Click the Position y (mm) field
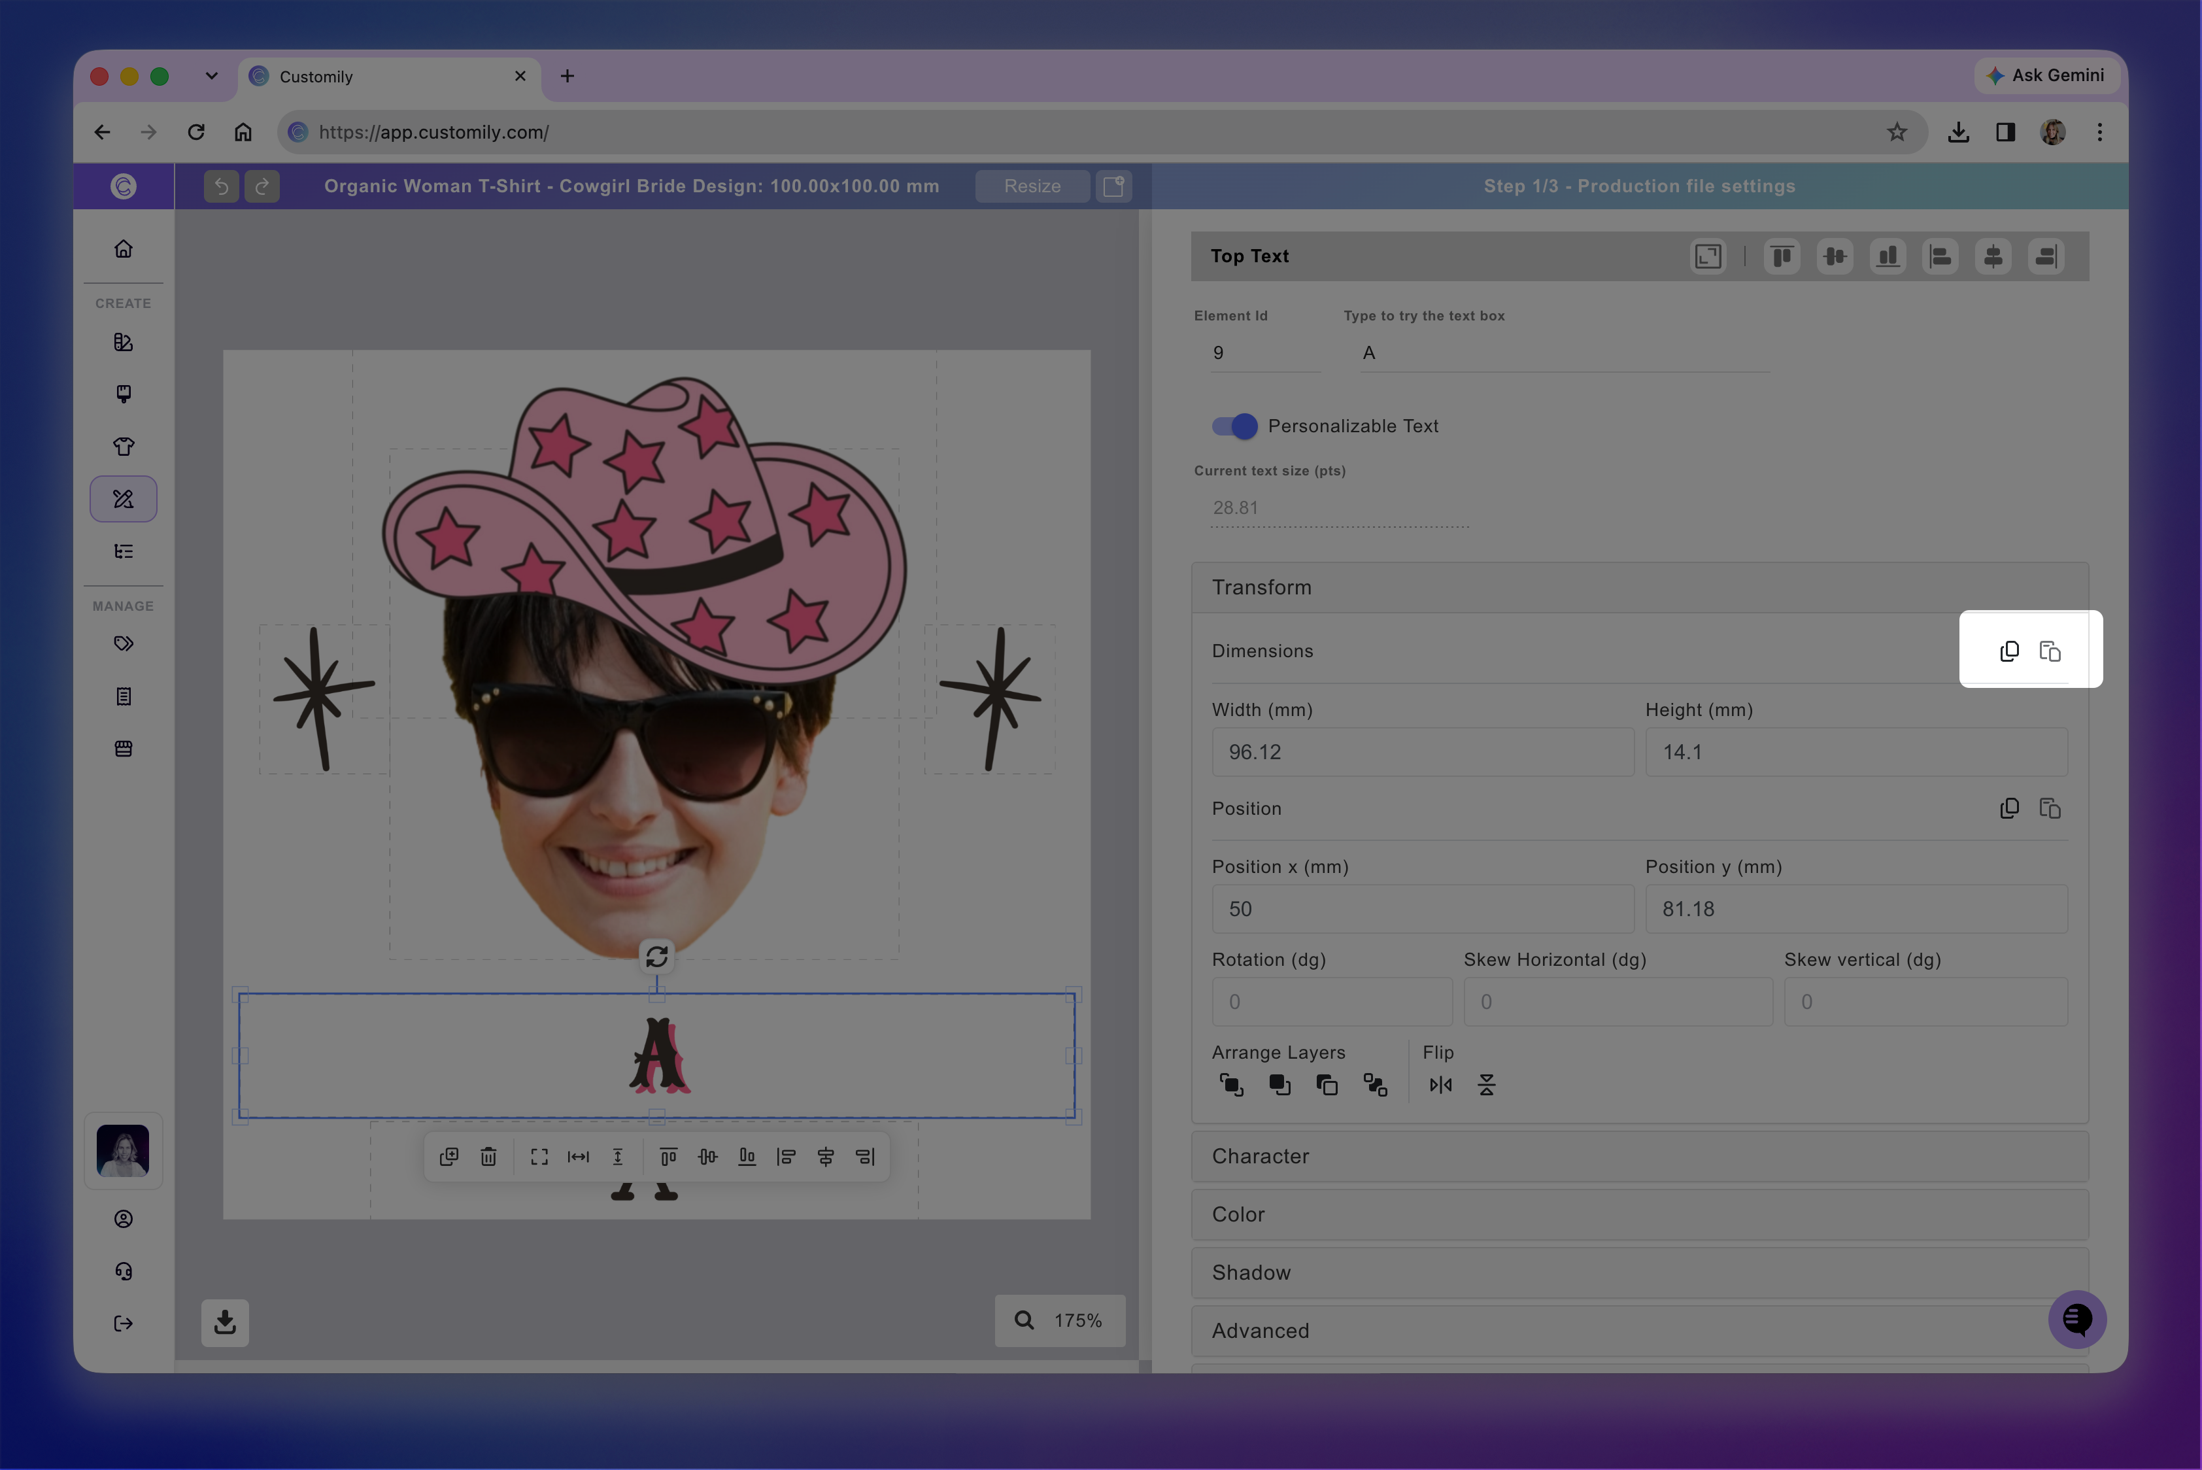 click(1856, 908)
